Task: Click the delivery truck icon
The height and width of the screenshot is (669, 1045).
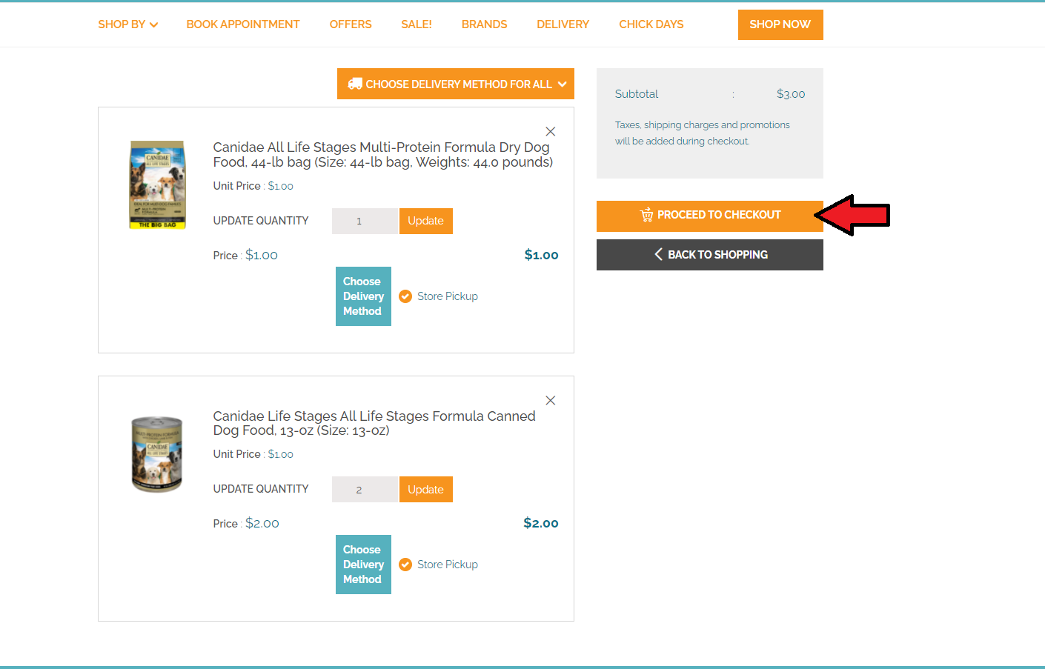Action: 355,84
